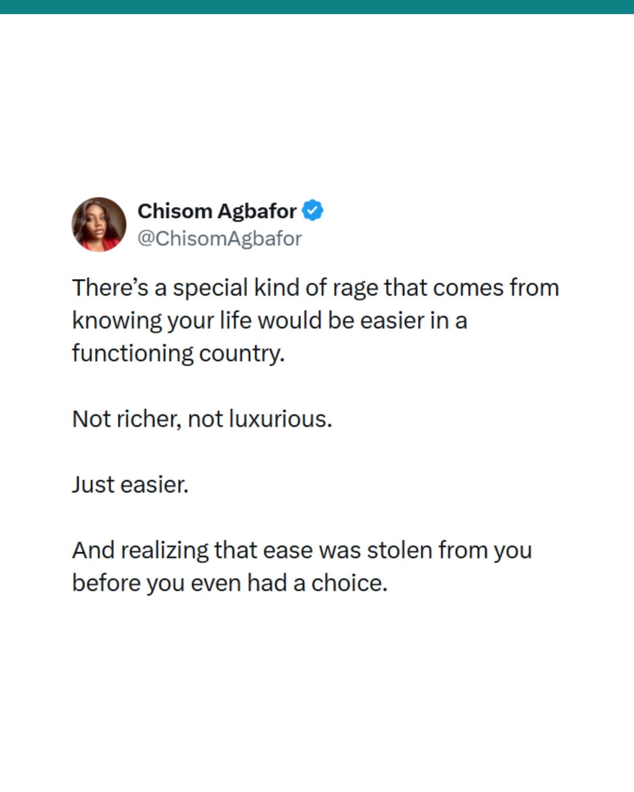Image resolution: width=634 pixels, height=792 pixels.
Task: Click the word "choice" at the tweet's end
Action: (346, 583)
